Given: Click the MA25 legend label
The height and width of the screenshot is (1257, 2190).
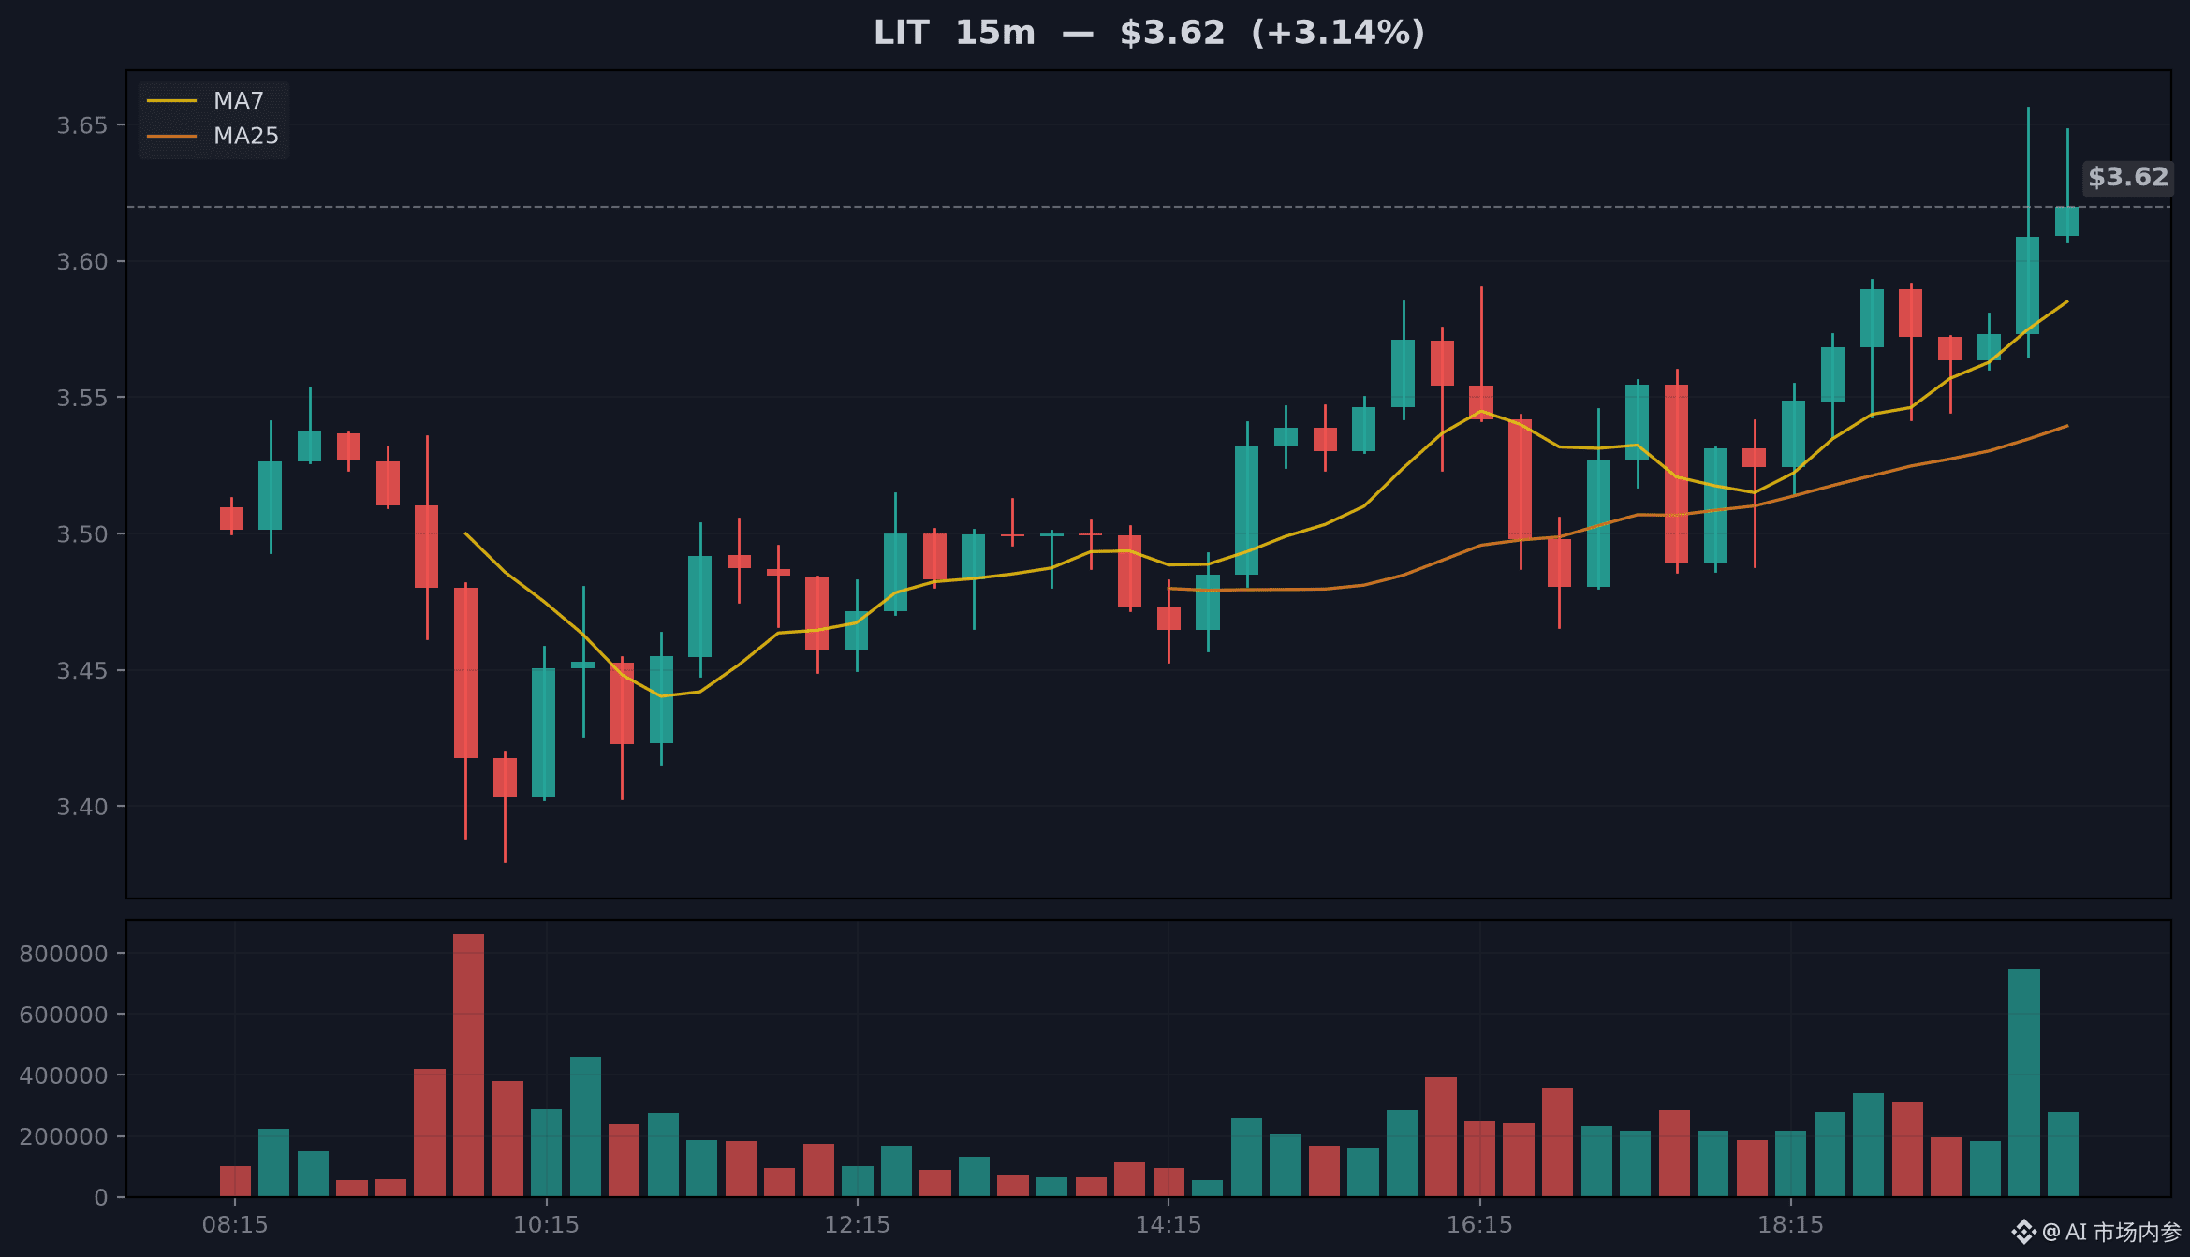Looking at the screenshot, I should click(x=246, y=136).
